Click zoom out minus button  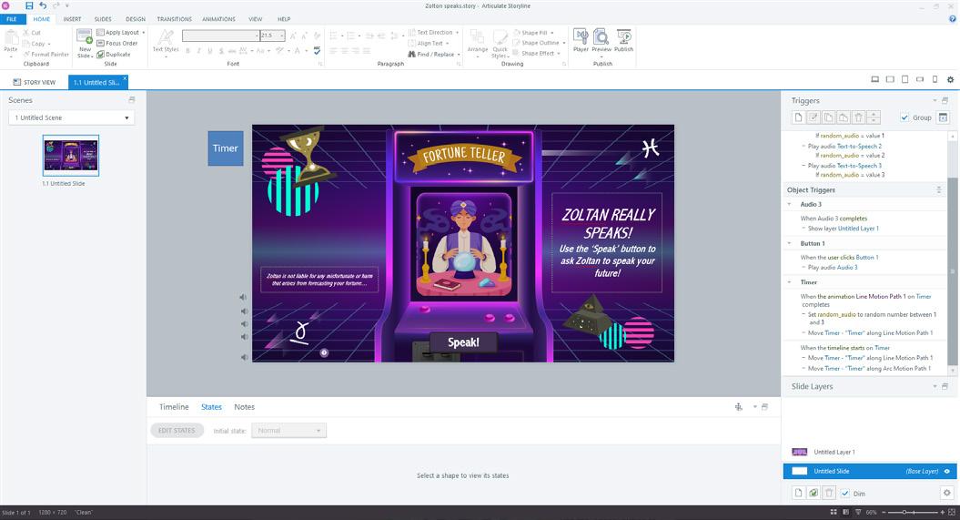(x=883, y=512)
